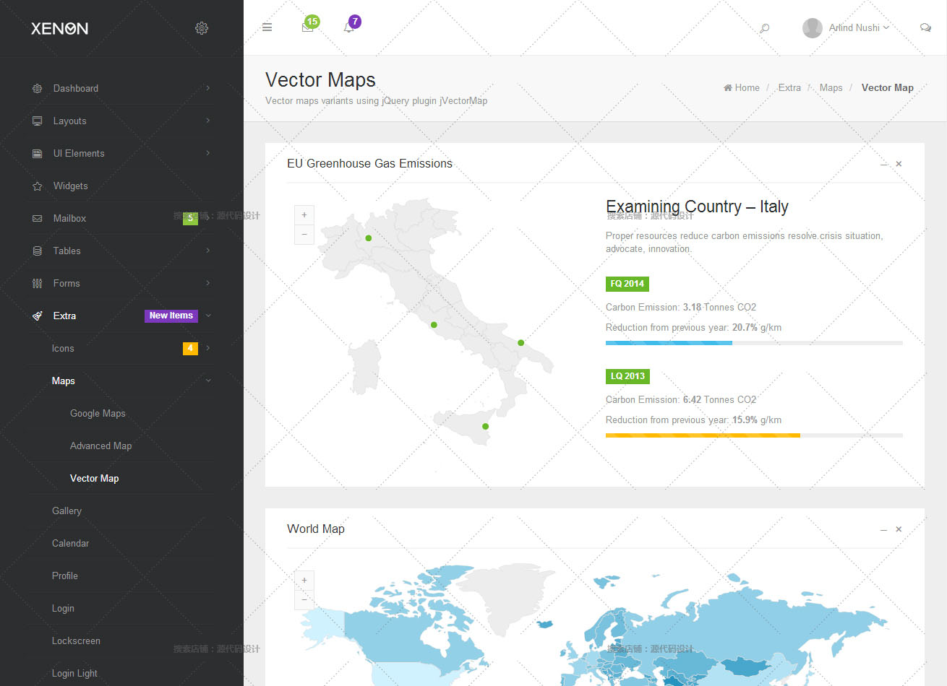Zoom in on the World Map
This screenshot has height=686, width=947.
304,581
